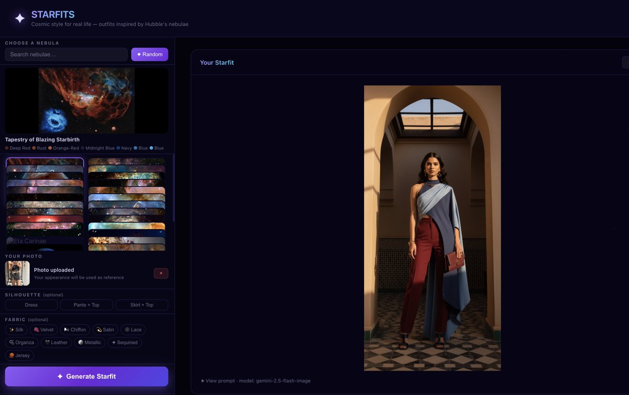Click the generated outfit image
The image size is (629, 395).
pyautogui.click(x=432, y=228)
